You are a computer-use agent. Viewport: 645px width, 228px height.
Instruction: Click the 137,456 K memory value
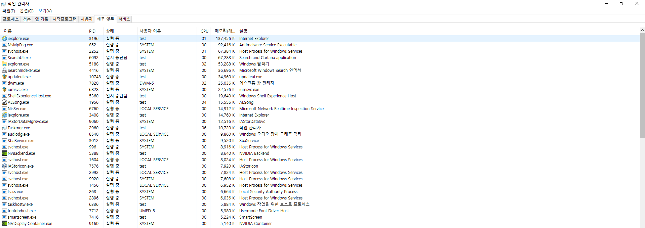(225, 39)
